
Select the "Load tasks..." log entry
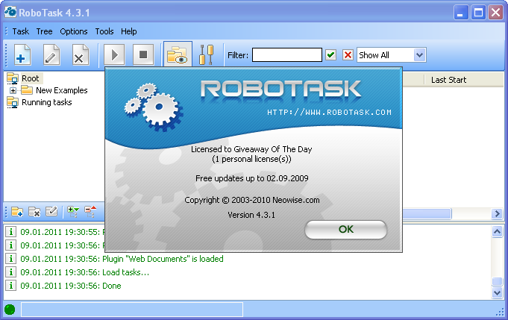[x=84, y=272]
